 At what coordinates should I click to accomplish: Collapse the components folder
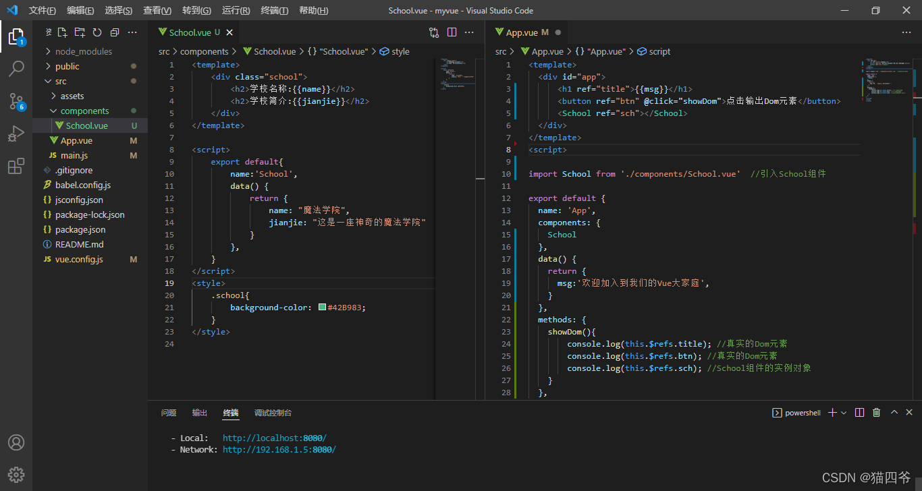coord(90,111)
